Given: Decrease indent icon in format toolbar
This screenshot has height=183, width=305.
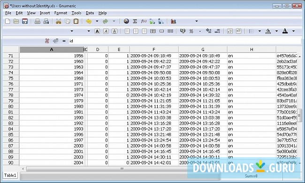Looking at the screenshot, I should tap(230, 31).
